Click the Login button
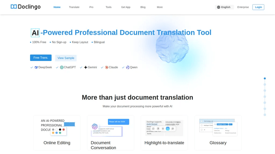The width and height of the screenshot is (275, 154). point(258,7)
